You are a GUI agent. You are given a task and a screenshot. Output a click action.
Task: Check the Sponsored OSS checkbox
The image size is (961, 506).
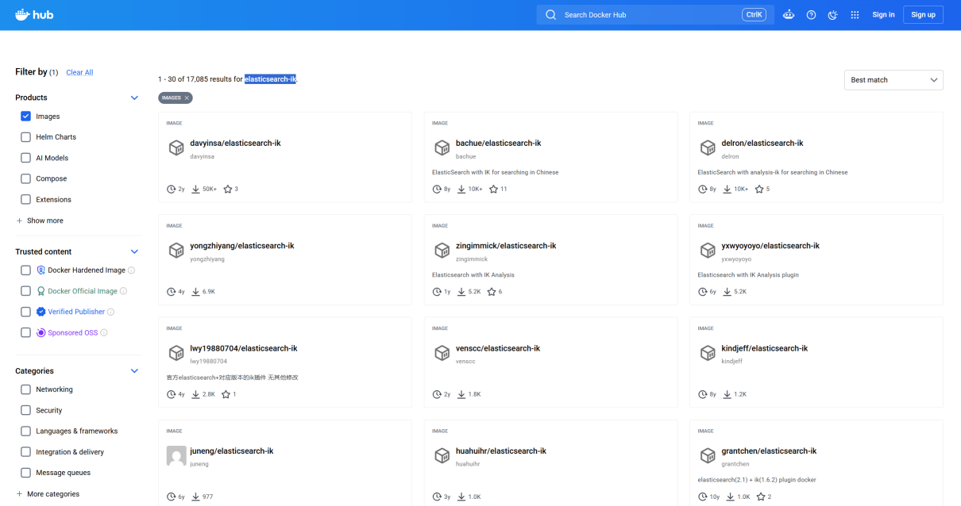pyautogui.click(x=25, y=332)
